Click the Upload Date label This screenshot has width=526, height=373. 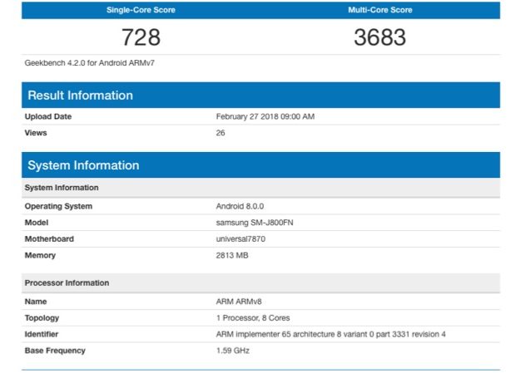pyautogui.click(x=48, y=116)
